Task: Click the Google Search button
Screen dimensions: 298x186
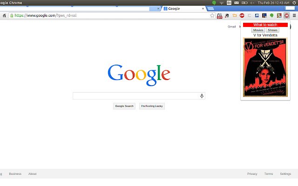Action: 124,106
